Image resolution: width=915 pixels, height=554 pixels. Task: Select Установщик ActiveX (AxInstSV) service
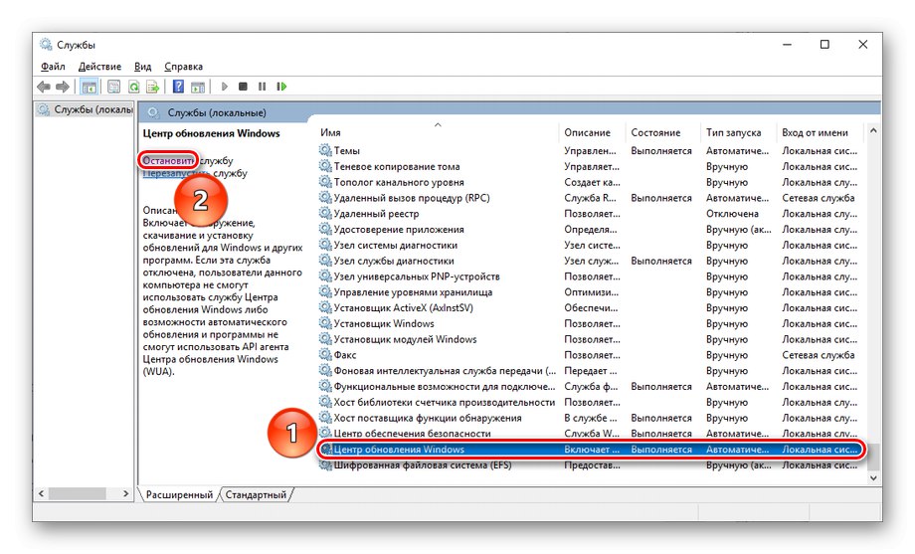pos(591,308)
